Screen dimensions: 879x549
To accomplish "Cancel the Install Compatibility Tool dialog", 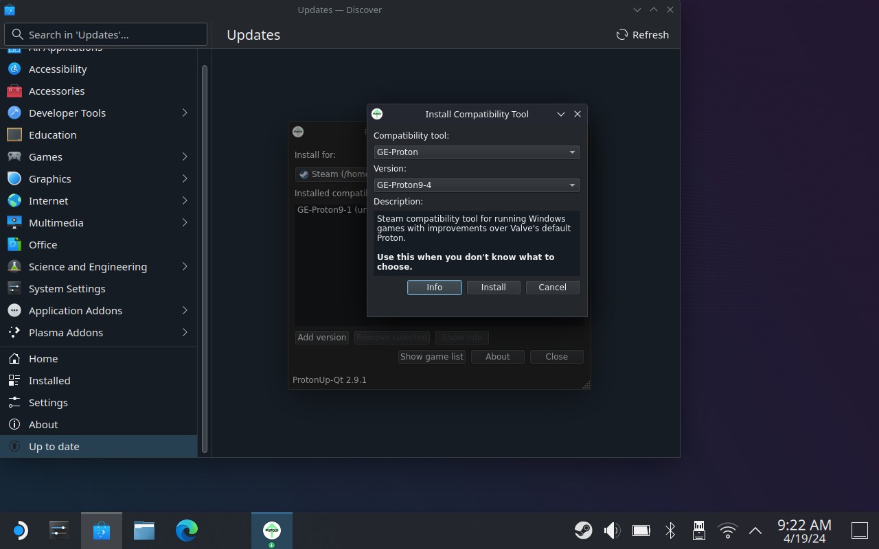I will [552, 288].
